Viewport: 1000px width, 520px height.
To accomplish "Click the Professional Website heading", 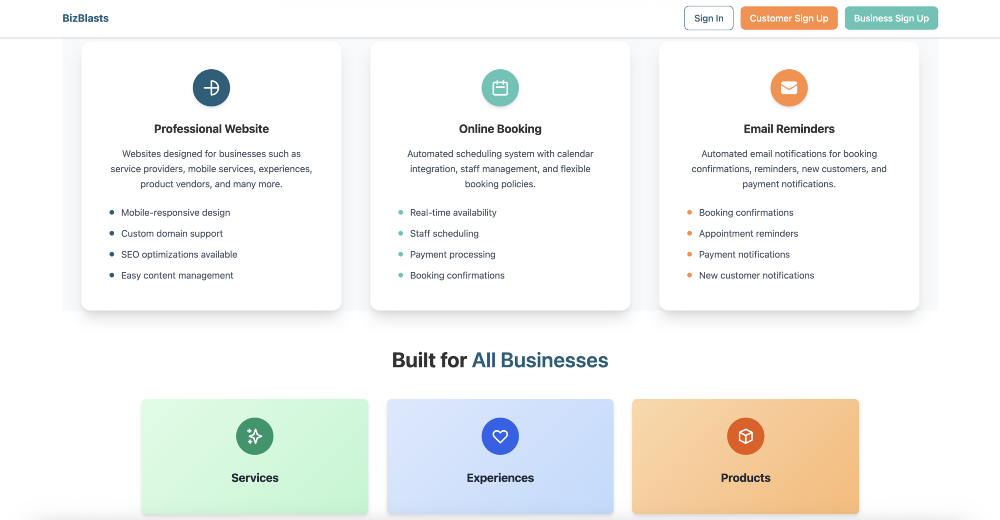I will [211, 129].
